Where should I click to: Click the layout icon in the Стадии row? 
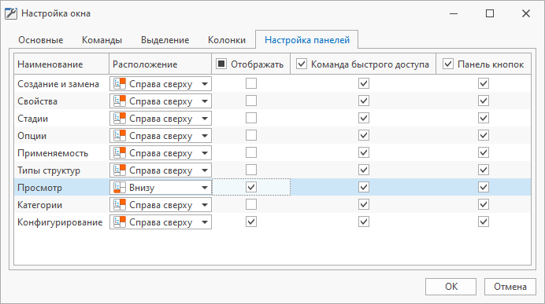pyautogui.click(x=120, y=119)
